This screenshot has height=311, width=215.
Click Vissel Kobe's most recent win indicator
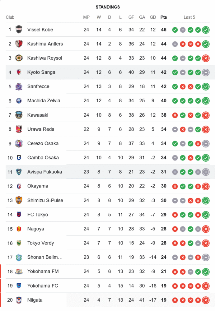[206, 30]
